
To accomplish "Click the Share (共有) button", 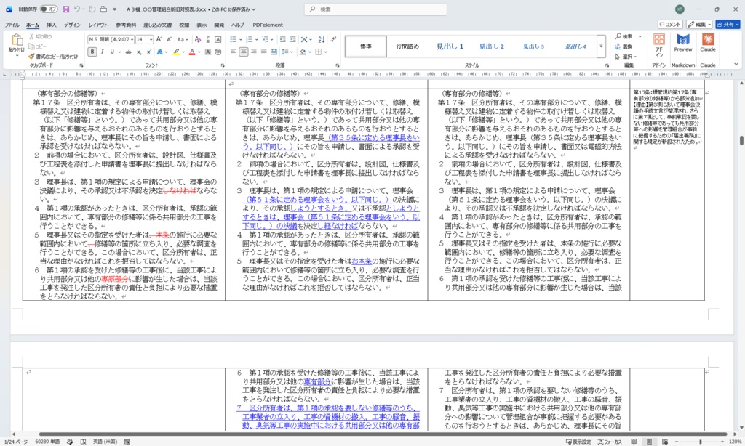I will pos(728,24).
